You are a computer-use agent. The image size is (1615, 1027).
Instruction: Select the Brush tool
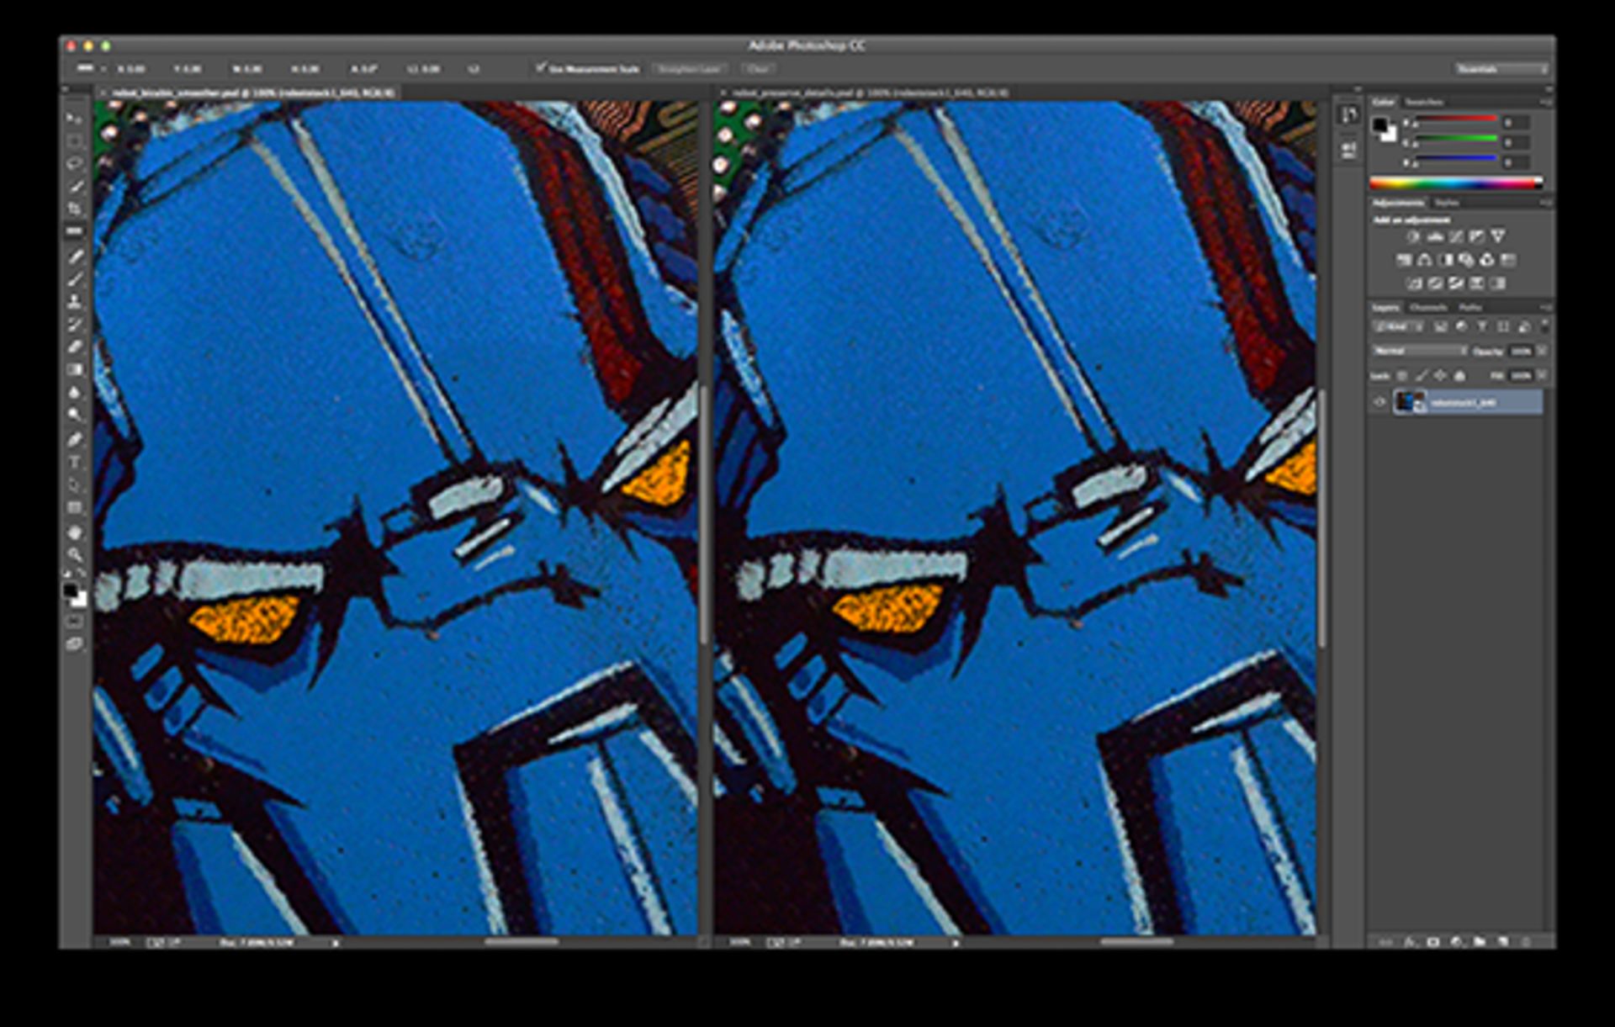pos(74,279)
